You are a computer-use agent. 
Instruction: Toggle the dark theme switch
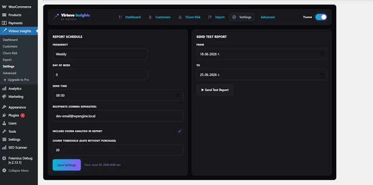(321, 17)
